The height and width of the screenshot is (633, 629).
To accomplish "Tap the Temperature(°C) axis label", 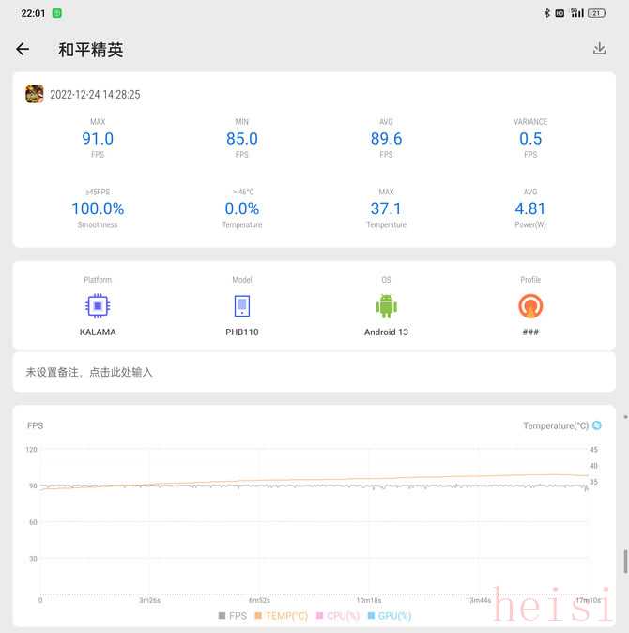I will click(556, 425).
